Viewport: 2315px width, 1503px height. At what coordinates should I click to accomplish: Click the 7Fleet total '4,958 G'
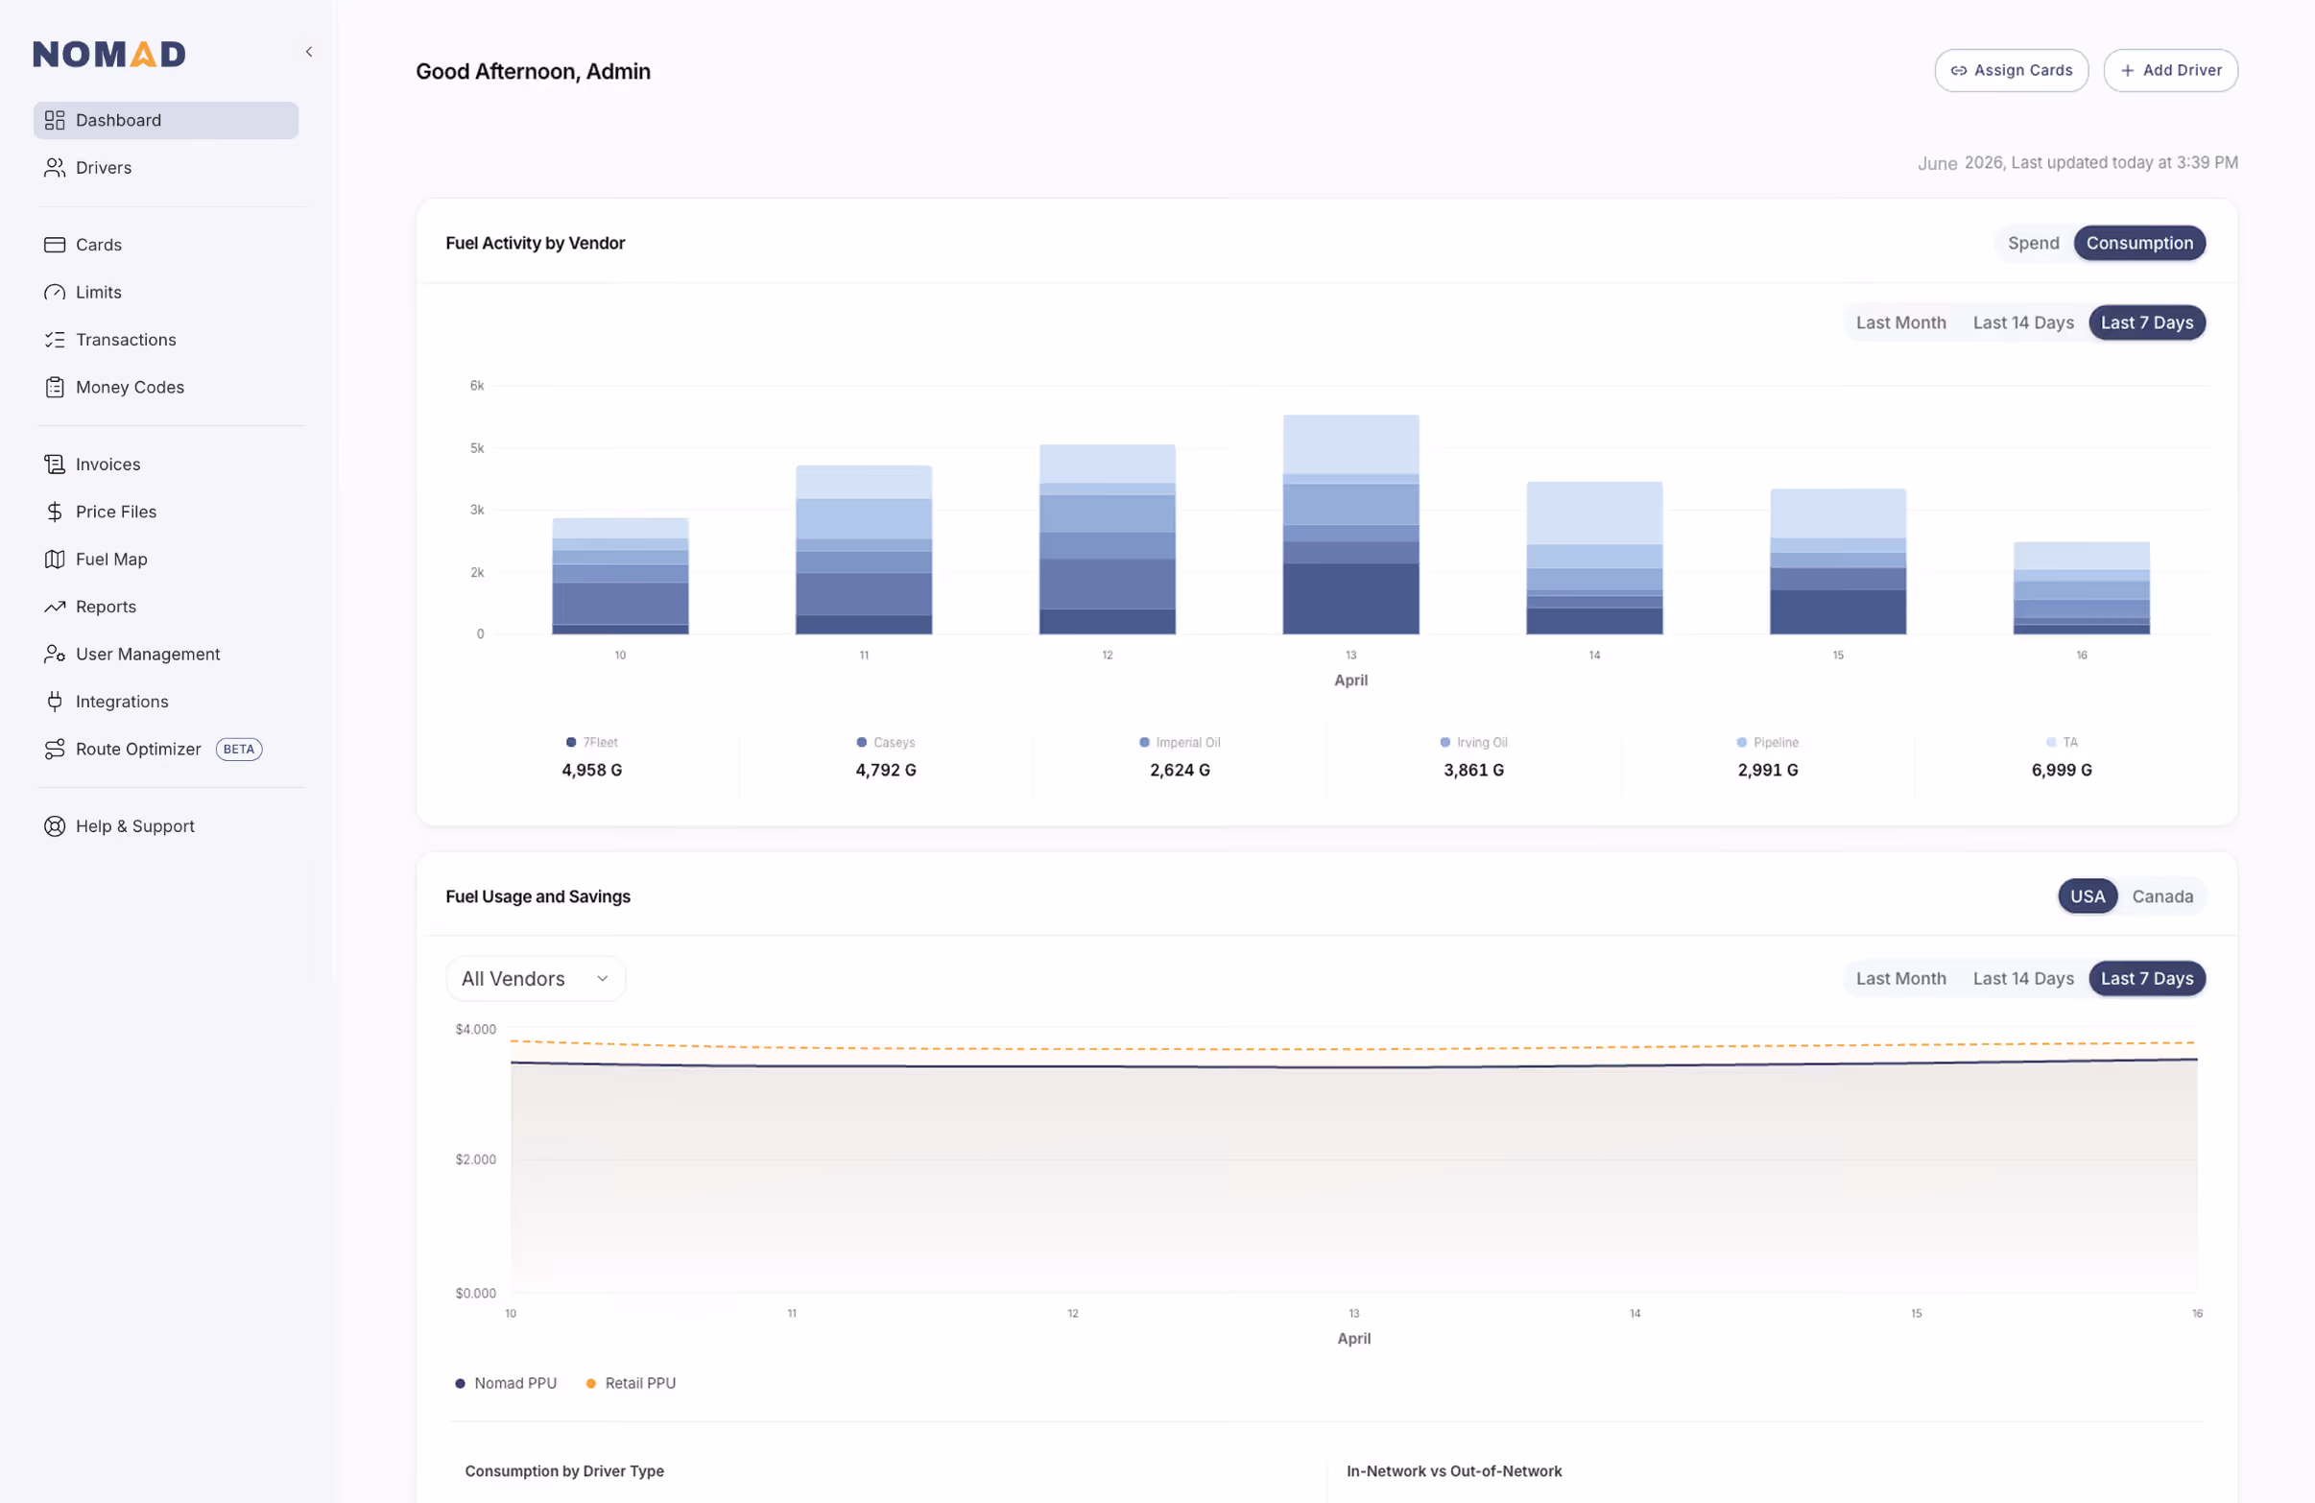591,771
